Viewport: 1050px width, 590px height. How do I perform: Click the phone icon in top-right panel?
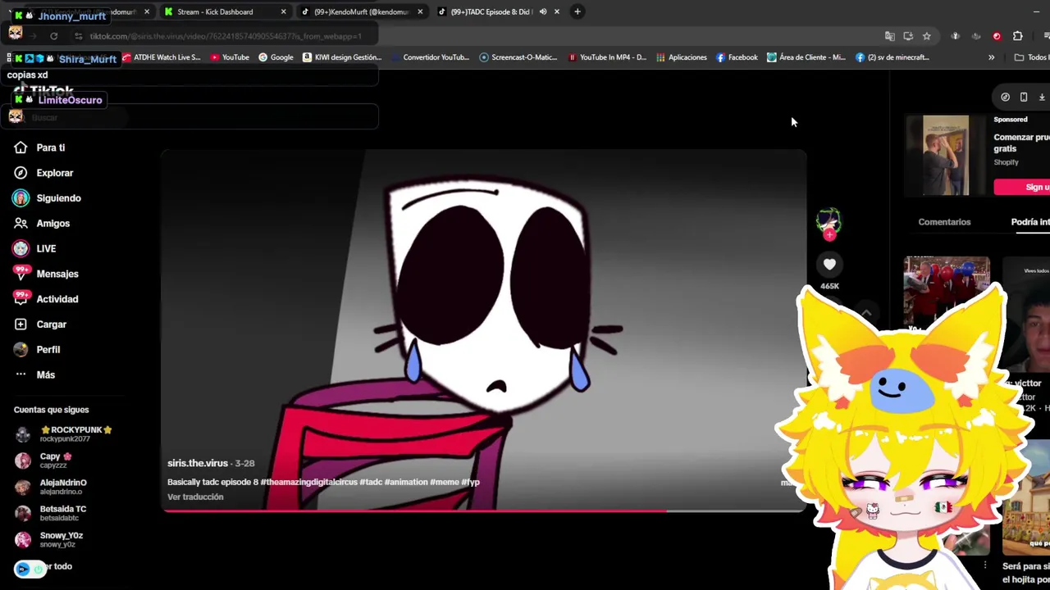pos(1024,97)
